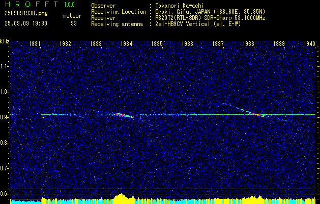Screen dimensions: 320x204
Task: Click the kHz axis unit label
Action: (x=5, y=41)
